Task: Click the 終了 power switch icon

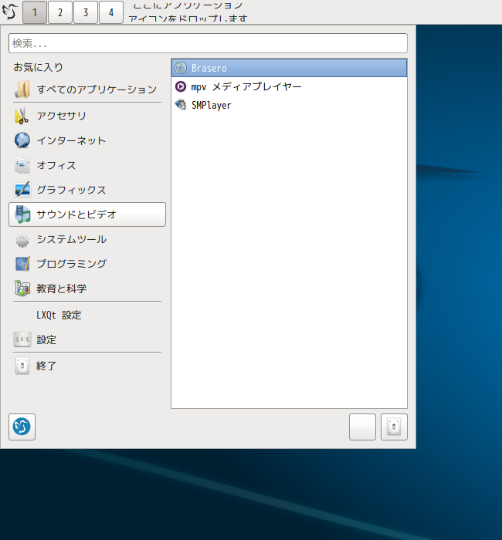Action: pos(22,366)
